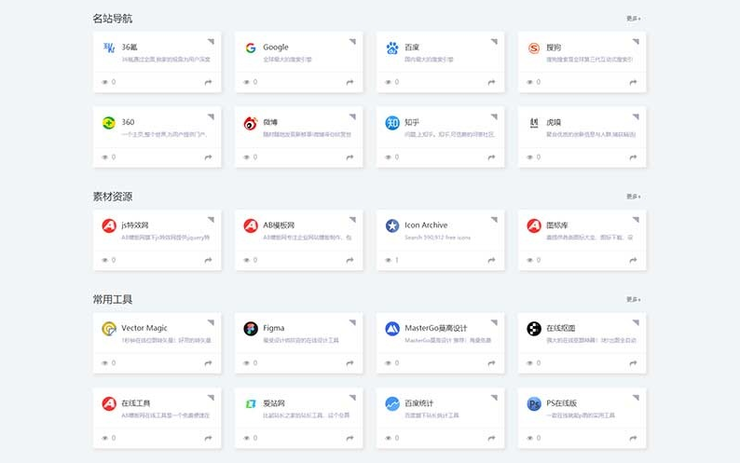Click the share arrow on the Vector Magic card
The image size is (740, 463).
[208, 362]
